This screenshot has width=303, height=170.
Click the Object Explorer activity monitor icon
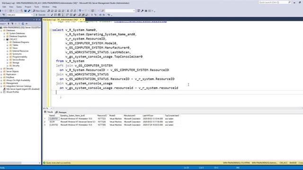27,24
